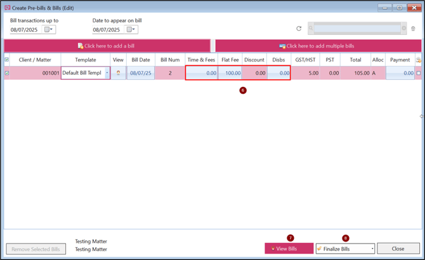Click the view icon in the bill row
425x260 pixels.
118,73
